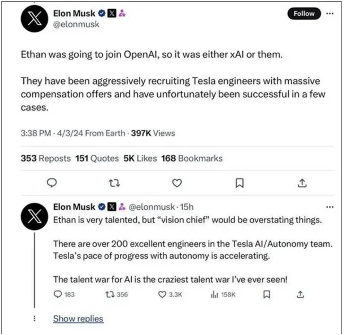Like the reply with 3.3K likes

pyautogui.click(x=170, y=294)
